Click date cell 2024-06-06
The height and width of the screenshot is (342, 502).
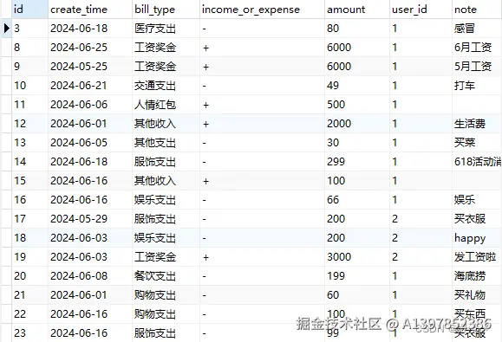tap(90, 105)
